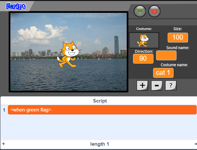Click the Sound name label text
Viewport: 197px width, 150px height.
pyautogui.click(x=178, y=48)
